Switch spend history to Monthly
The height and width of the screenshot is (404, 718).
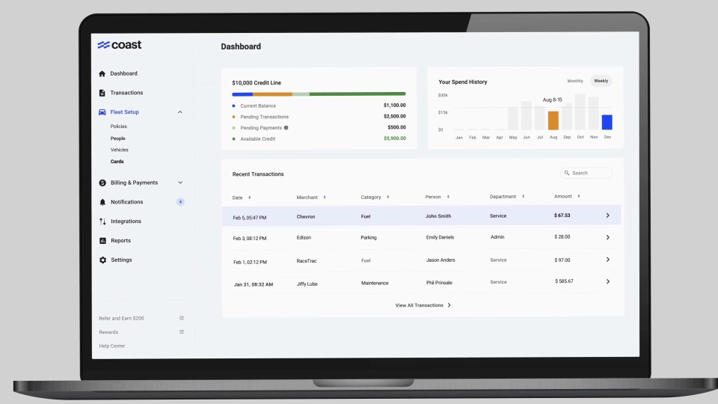point(575,81)
